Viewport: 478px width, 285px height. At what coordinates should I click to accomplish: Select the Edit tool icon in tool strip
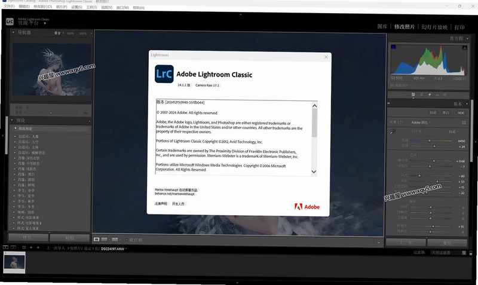point(413,95)
